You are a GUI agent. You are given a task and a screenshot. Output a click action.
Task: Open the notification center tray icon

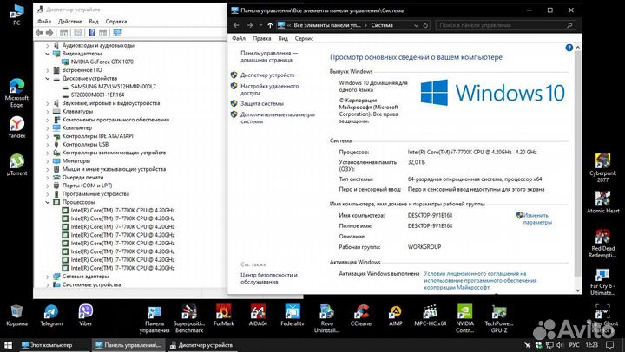[x=610, y=345]
